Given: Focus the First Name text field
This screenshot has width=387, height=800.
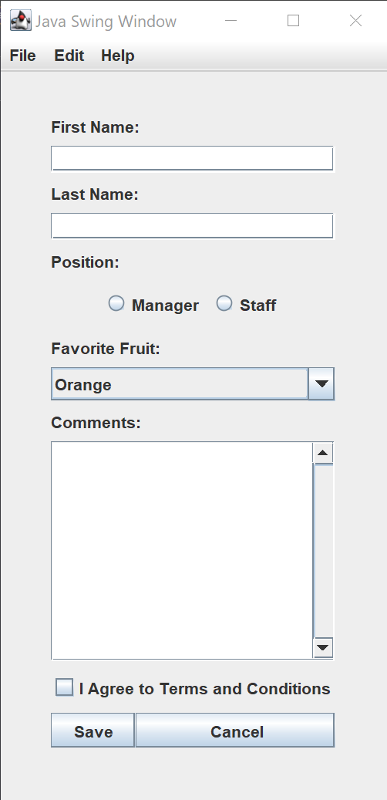Looking at the screenshot, I should (192, 158).
